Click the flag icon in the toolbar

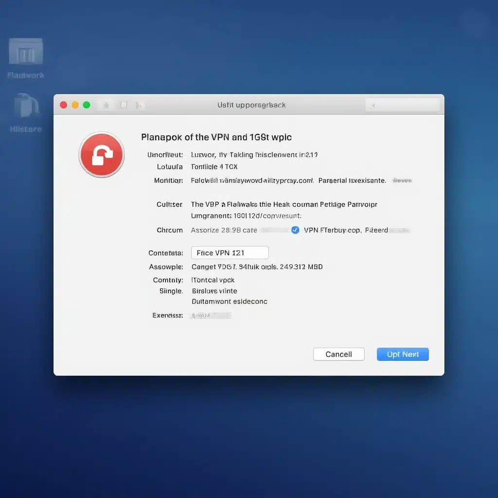138,105
